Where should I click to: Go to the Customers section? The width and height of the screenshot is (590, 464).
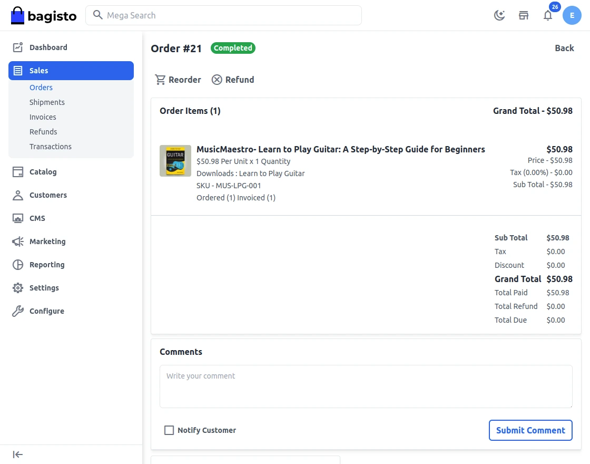tap(48, 195)
